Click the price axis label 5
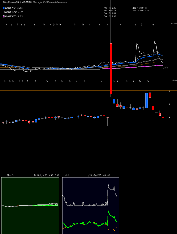The width and height of the screenshot is (177, 234). coord(169,104)
